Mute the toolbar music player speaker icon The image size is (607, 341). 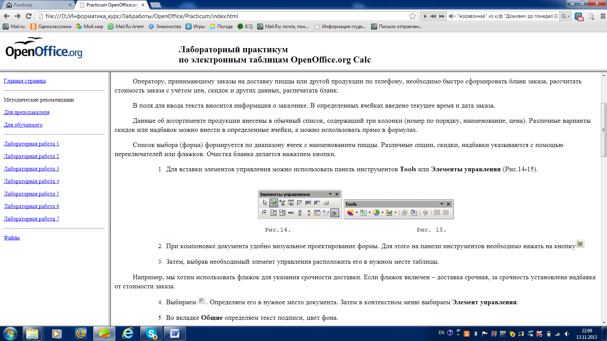451,16
